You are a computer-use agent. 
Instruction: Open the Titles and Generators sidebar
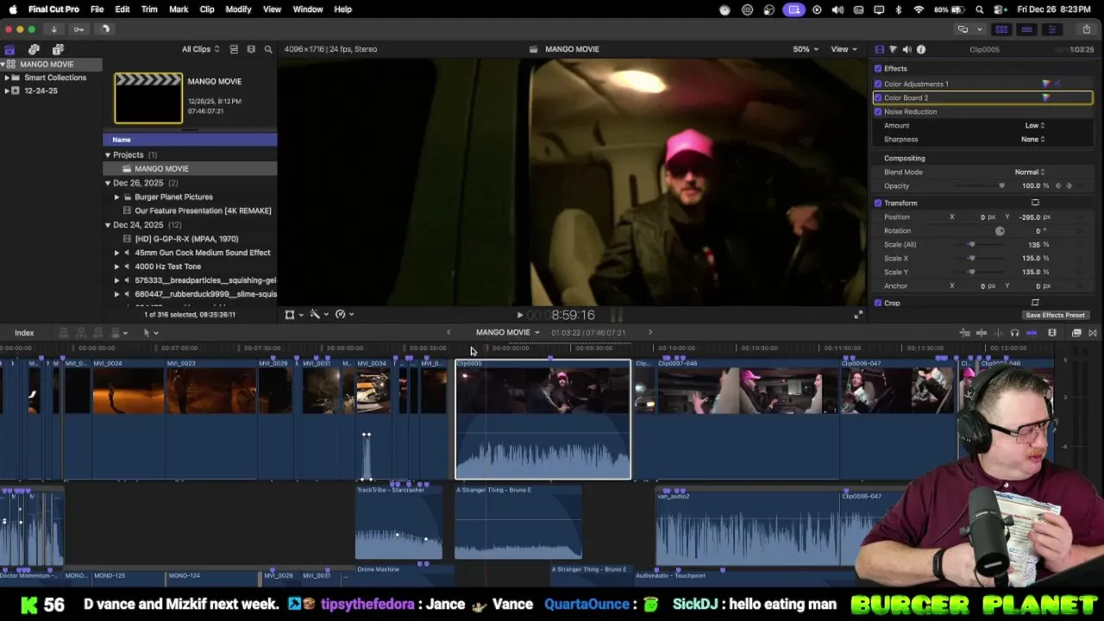(x=58, y=49)
